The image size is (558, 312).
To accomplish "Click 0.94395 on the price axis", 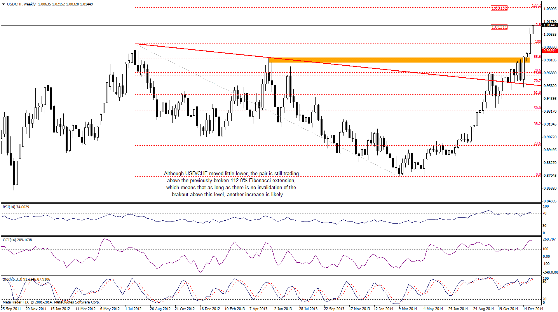I will 551,98.
